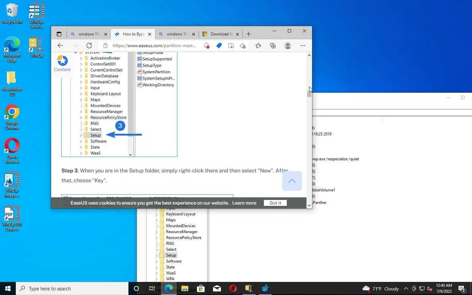
Task: Expand Setup key in Registry Editor
Action: (x=157, y=255)
